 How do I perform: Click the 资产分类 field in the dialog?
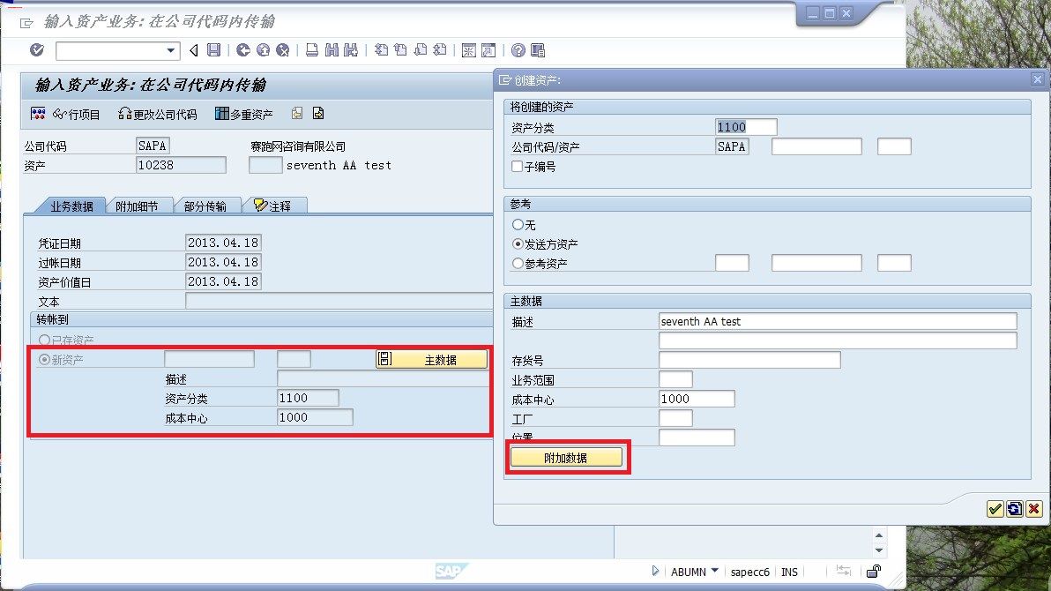[746, 127]
